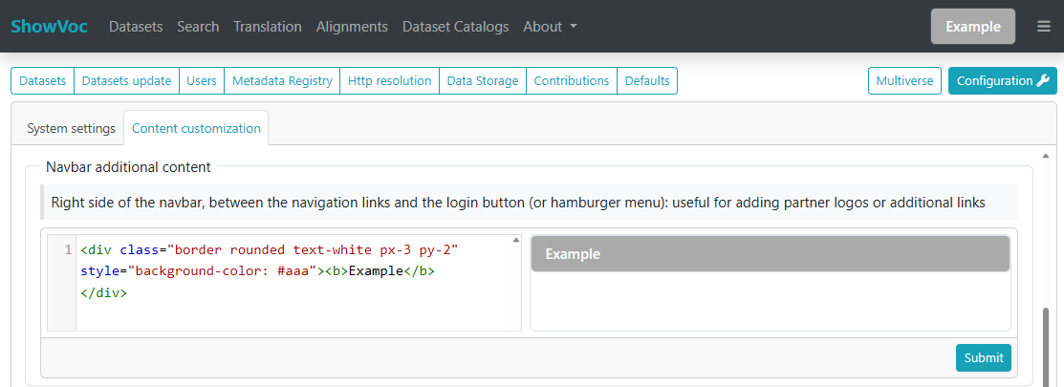
Task: Click the Multiverse button
Action: click(x=904, y=81)
